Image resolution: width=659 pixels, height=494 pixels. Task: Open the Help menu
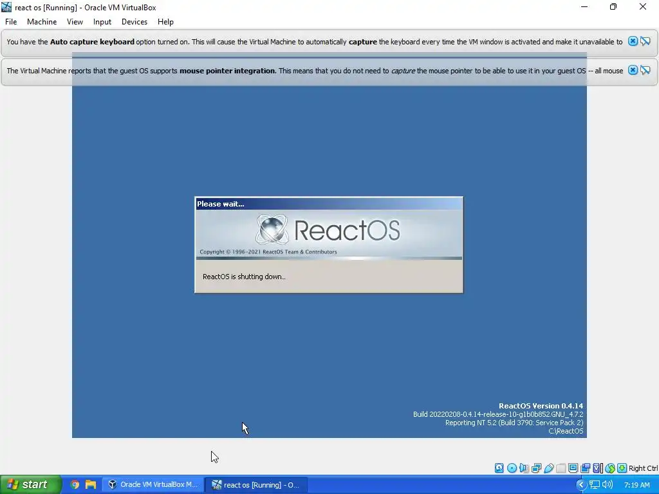[x=165, y=22]
